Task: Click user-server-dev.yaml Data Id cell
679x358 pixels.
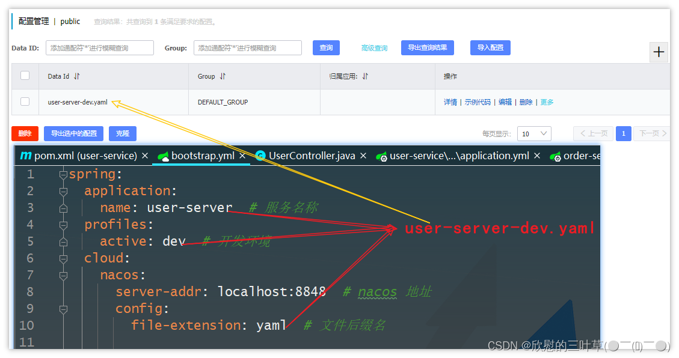Action: tap(78, 102)
